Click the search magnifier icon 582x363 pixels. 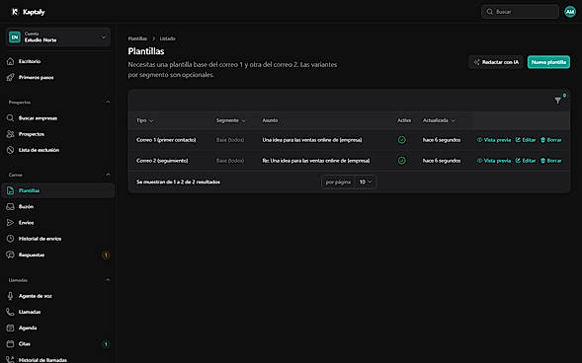tap(489, 12)
